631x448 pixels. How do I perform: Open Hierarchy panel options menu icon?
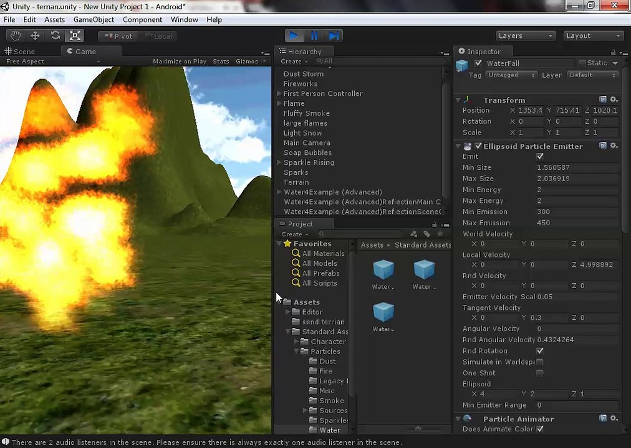coord(445,53)
